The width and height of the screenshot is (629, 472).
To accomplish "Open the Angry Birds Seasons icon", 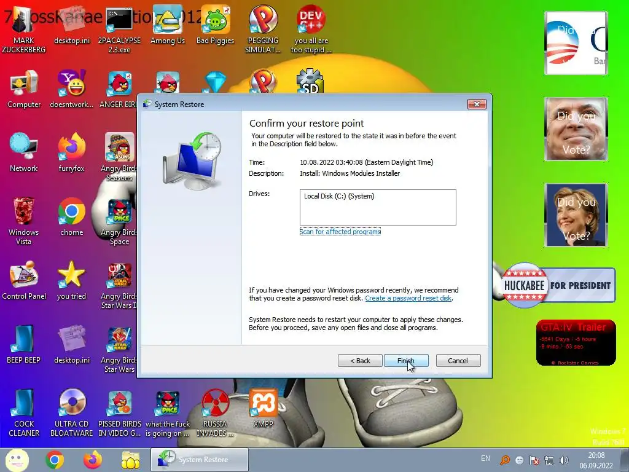I will point(119,157).
